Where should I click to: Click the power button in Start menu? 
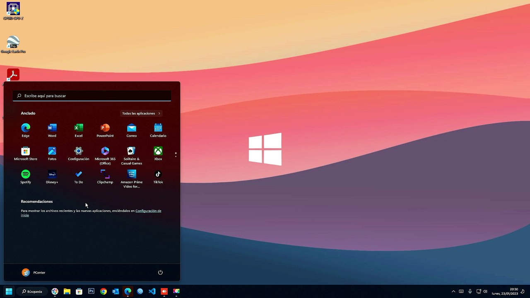coord(160,272)
